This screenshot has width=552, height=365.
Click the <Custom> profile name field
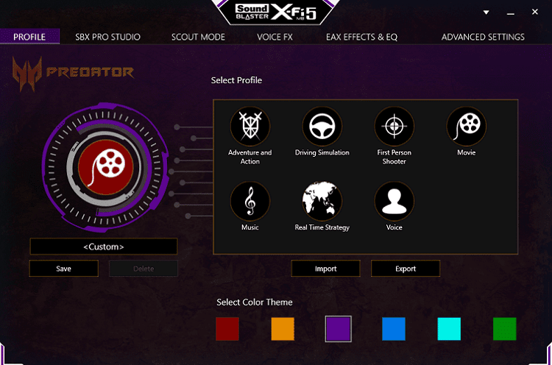coord(104,247)
